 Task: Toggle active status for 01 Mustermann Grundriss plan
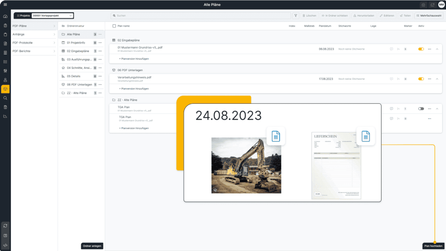[421, 49]
